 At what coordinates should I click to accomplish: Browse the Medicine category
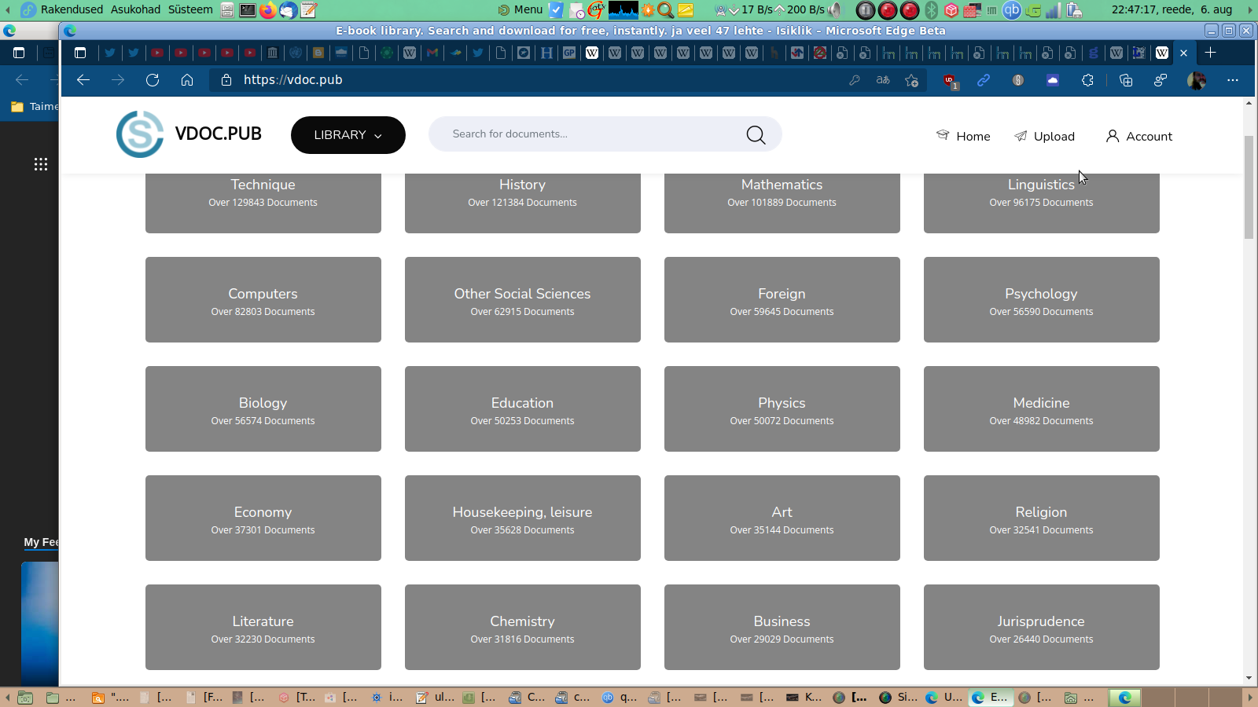click(x=1042, y=409)
